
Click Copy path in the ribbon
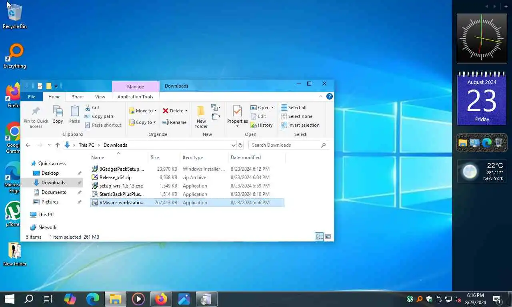[99, 116]
